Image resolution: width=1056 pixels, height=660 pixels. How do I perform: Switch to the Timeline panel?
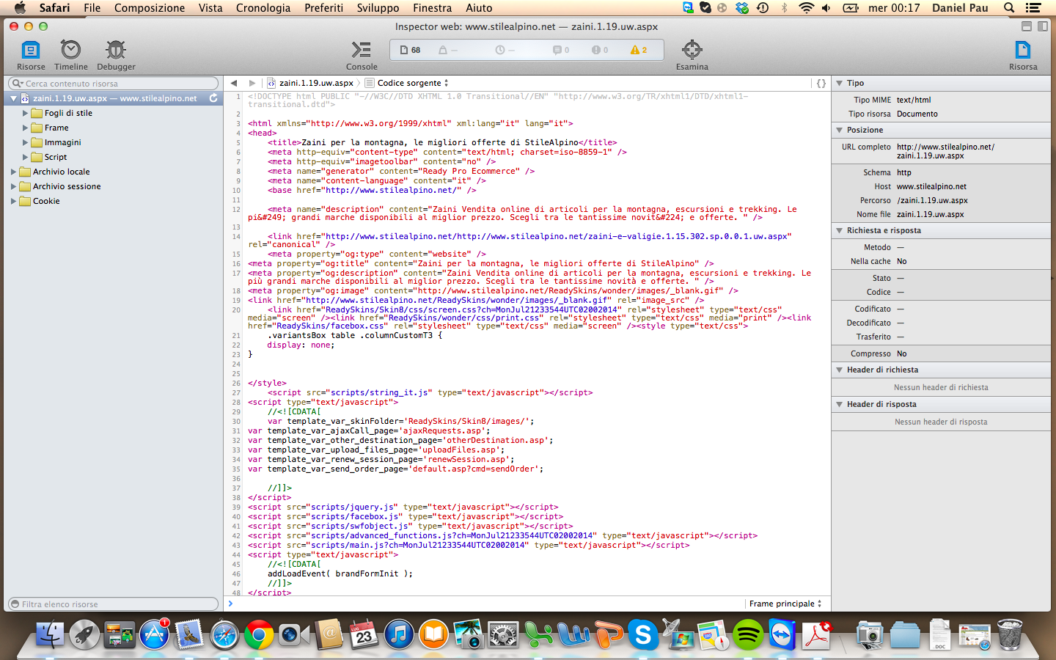70,50
